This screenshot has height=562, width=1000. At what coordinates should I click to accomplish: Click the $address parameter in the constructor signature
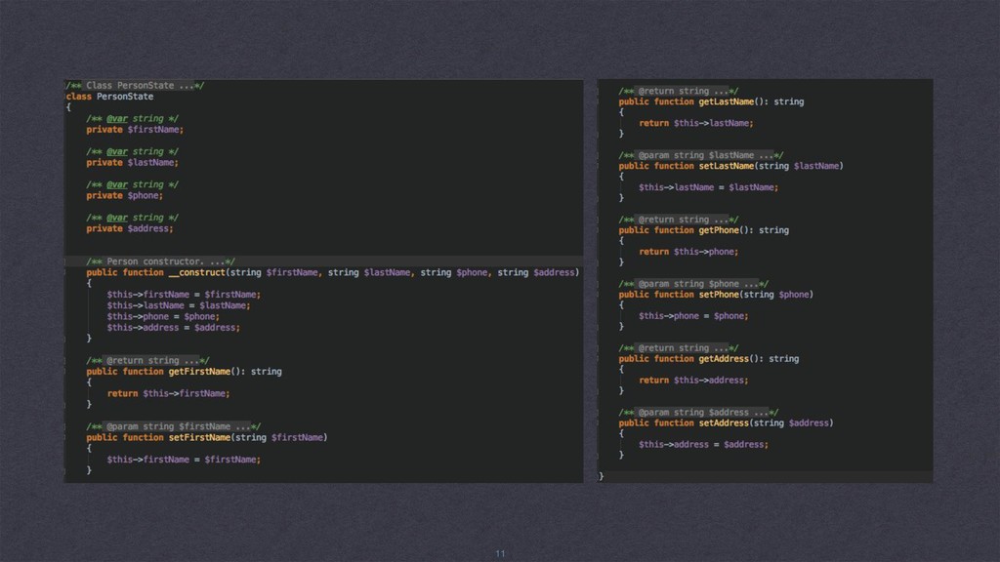[555, 272]
